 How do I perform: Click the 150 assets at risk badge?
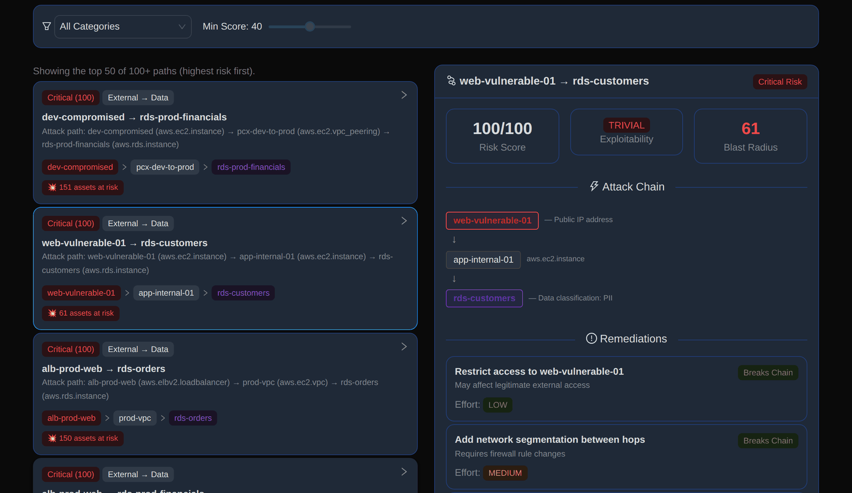click(83, 439)
